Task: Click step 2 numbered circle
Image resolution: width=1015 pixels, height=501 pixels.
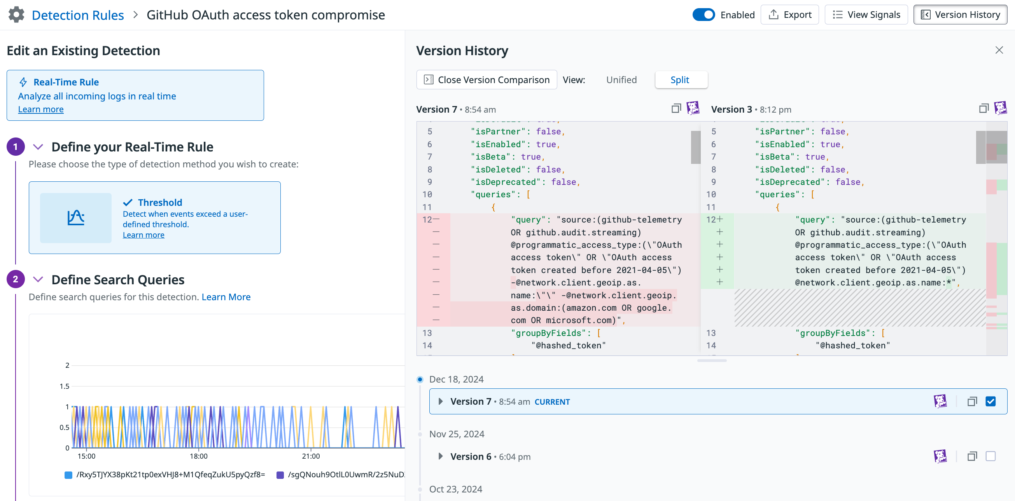Action: coord(16,279)
